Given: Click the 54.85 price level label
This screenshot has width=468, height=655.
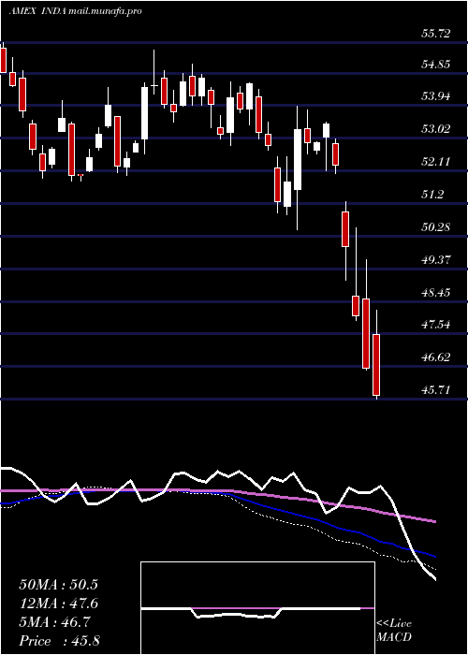Looking at the screenshot, I should (x=436, y=65).
